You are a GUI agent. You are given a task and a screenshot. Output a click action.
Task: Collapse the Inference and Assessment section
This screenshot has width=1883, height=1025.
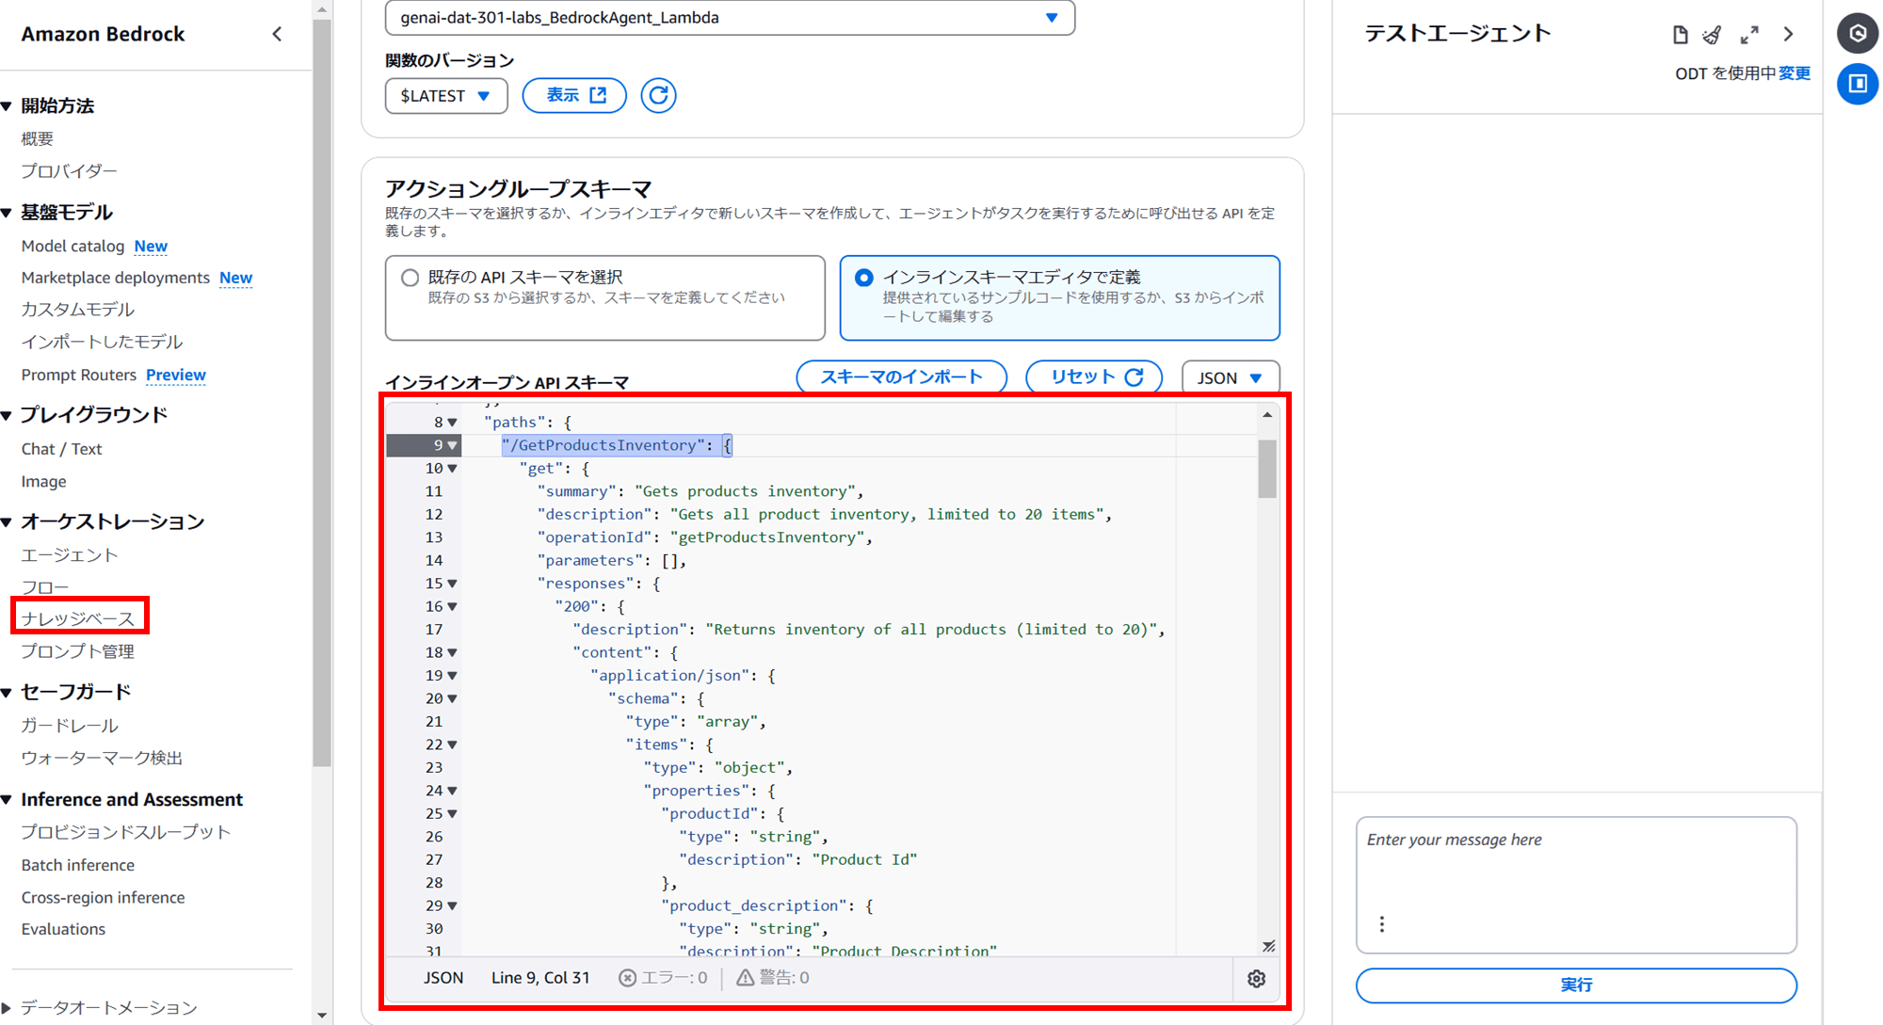(8, 800)
